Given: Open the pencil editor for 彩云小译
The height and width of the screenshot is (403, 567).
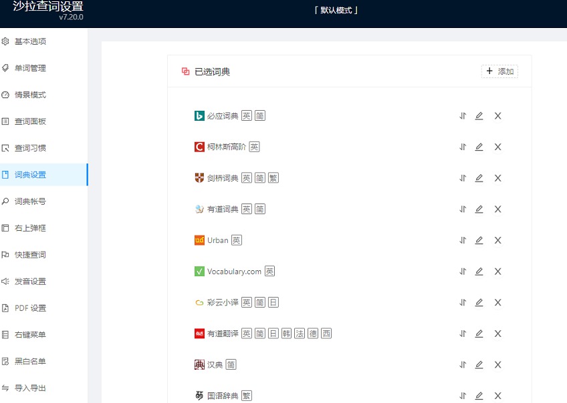Looking at the screenshot, I should click(479, 302).
